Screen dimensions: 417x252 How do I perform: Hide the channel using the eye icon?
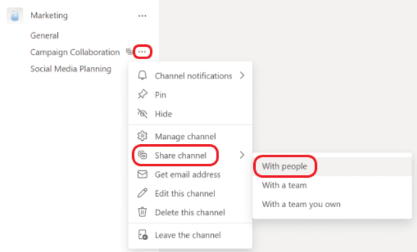point(142,114)
